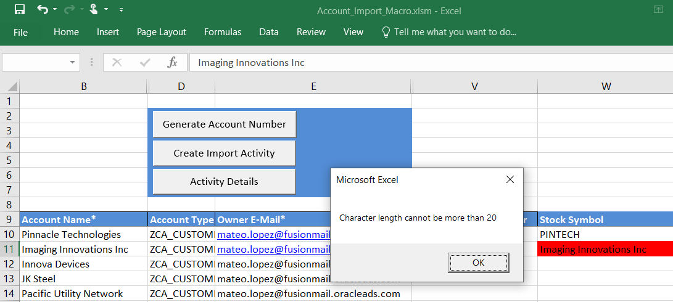Image resolution: width=673 pixels, height=302 pixels.
Task: Click the Insert Function fx icon
Action: 173,62
